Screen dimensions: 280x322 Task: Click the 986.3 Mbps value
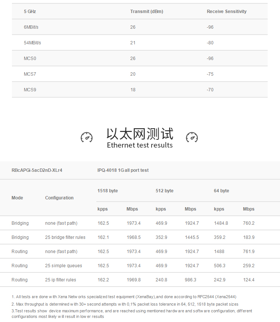pos(190,280)
